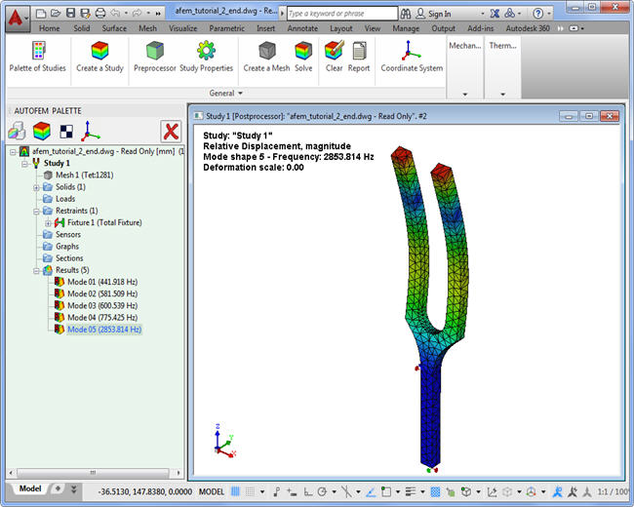Toggle blue transparency grid icon
634x507 pixels.
coord(435,491)
